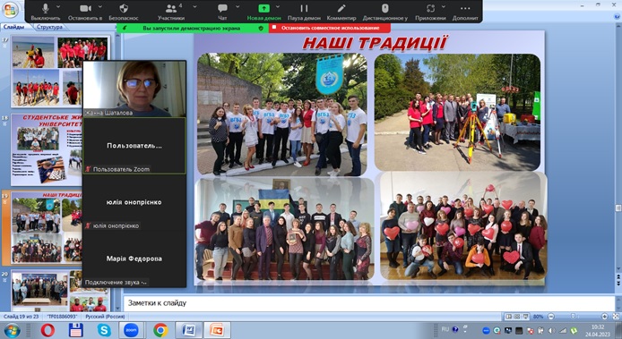Select the slide 18 thumbnail
Viewport: 622px width, 339px height.
pos(46,149)
